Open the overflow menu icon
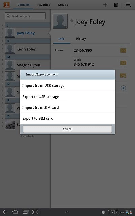 128,5
